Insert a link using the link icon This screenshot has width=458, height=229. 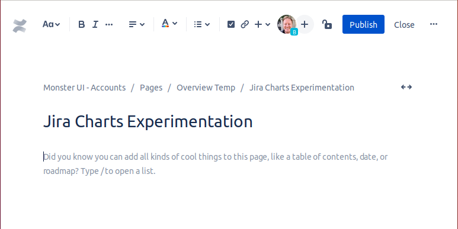point(245,24)
